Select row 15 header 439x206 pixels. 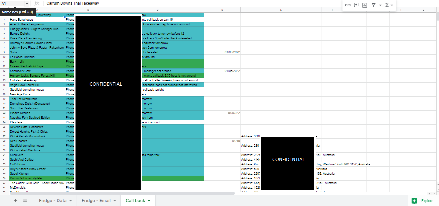[4, 80]
